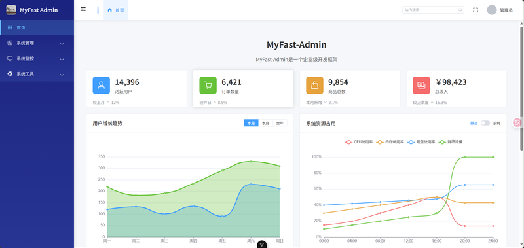524x248 pixels.
Task: Toggle the static/realtime switch
Action: pos(485,123)
